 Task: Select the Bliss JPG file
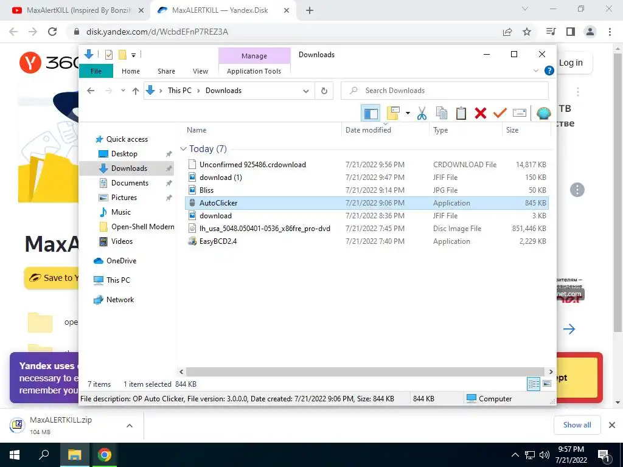pos(366,190)
